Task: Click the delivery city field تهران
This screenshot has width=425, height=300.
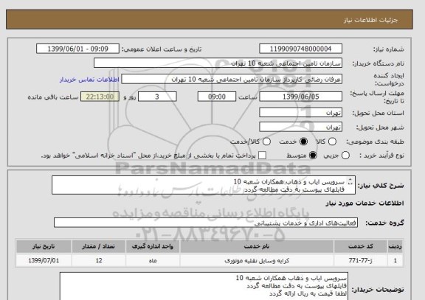Action: (x=300, y=127)
